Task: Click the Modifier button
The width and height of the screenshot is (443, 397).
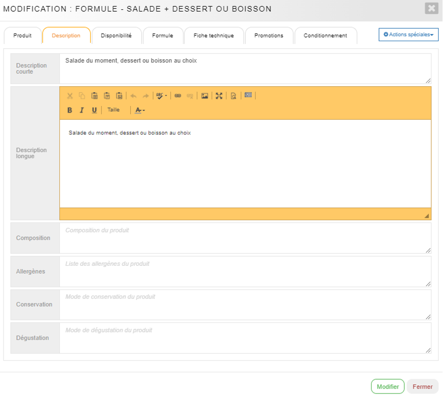Action: tap(388, 387)
